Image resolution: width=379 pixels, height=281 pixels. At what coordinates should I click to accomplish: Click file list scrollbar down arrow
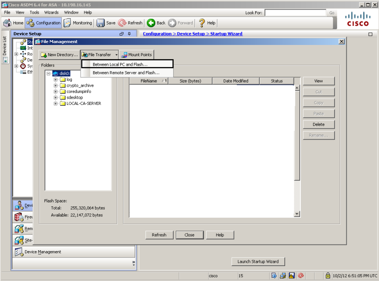pos(297,214)
